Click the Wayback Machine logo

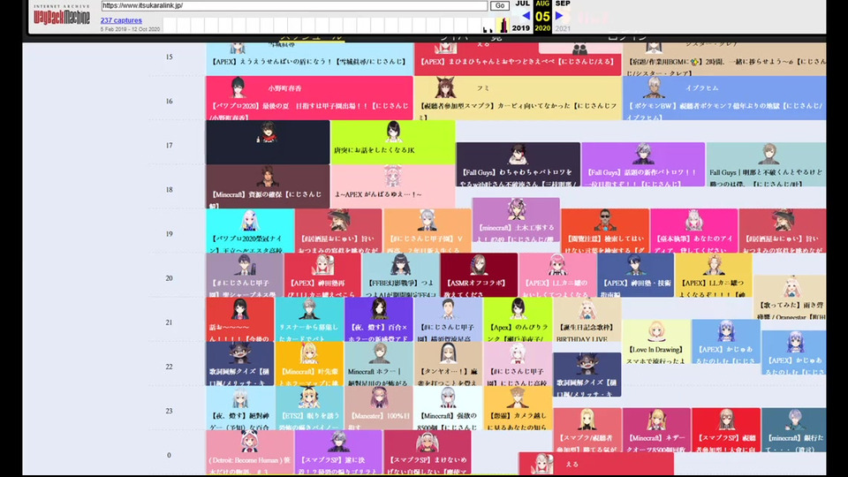point(62,15)
